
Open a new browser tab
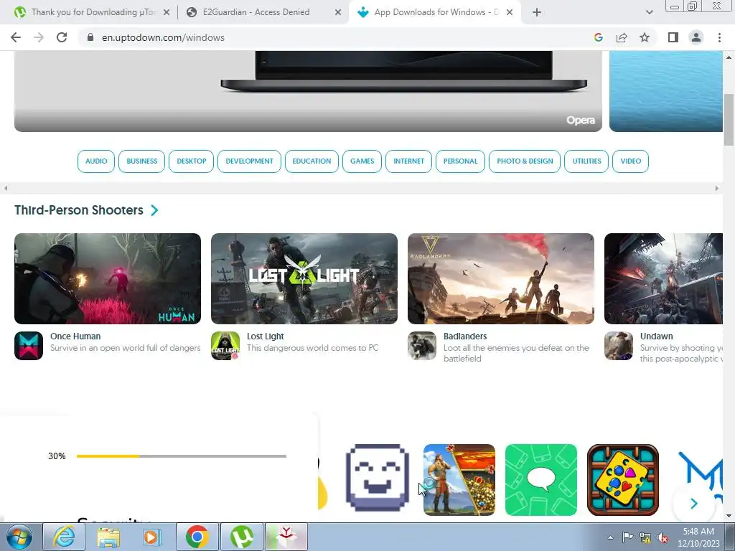pyautogui.click(x=537, y=12)
